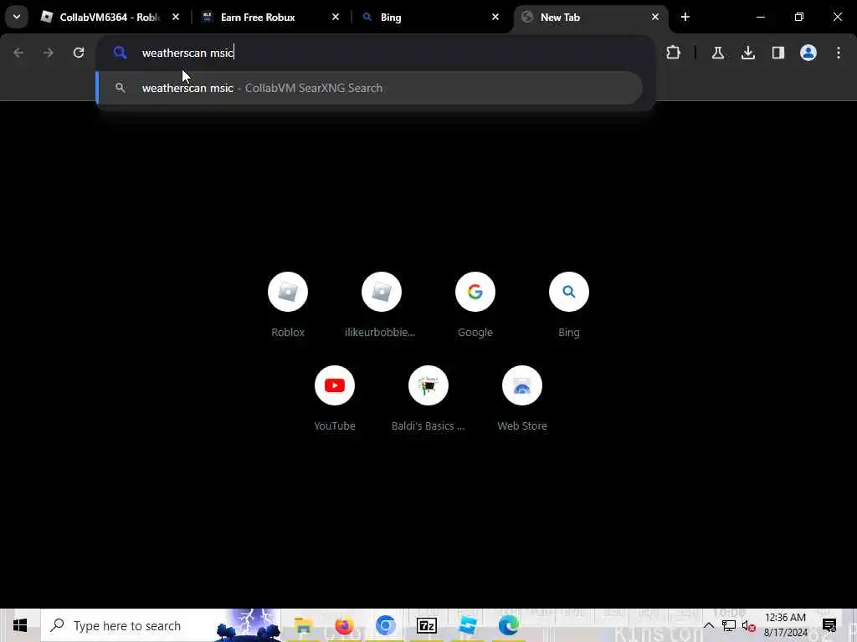
Task: Click the taskbar Type here to search box
Action: coord(161,625)
